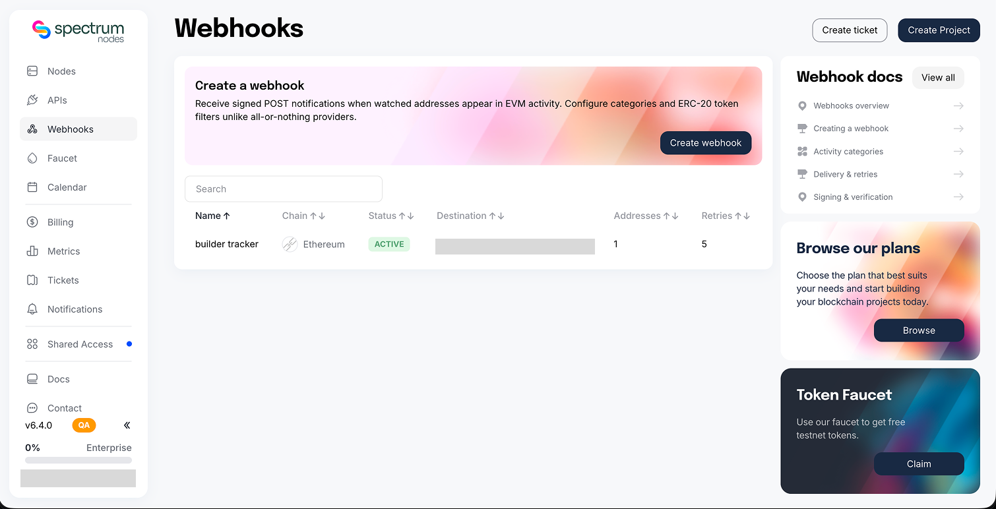Click the Claim faucet tokens button
This screenshot has width=996, height=509.
(x=919, y=464)
